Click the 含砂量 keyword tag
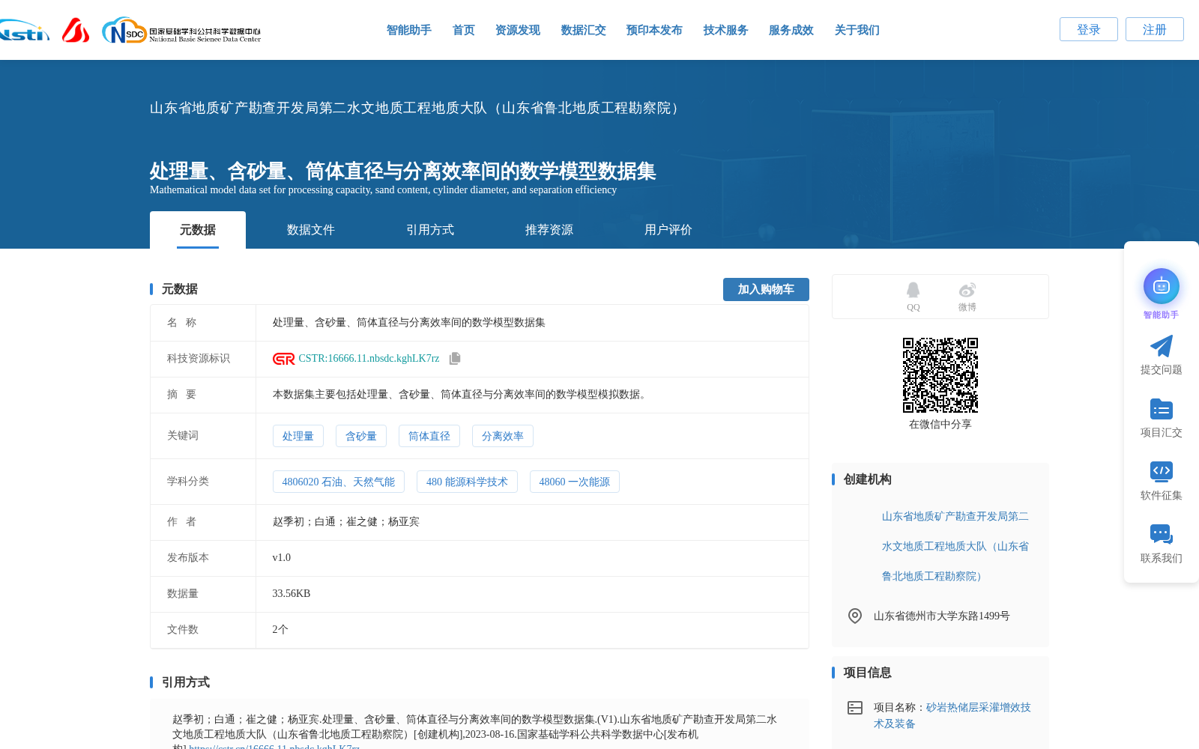Screen dimensions: 1199x749 (x=360, y=436)
